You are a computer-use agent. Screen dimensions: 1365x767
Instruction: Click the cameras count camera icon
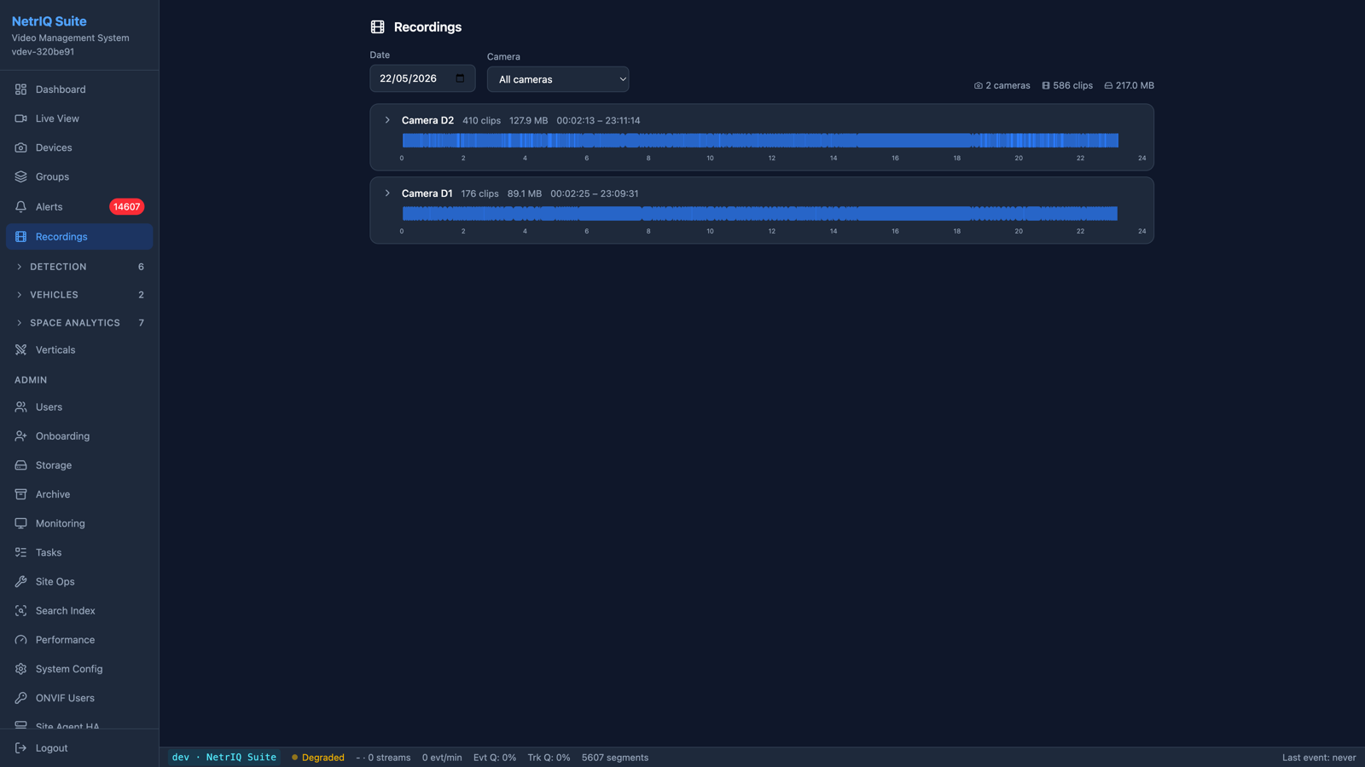pyautogui.click(x=979, y=85)
